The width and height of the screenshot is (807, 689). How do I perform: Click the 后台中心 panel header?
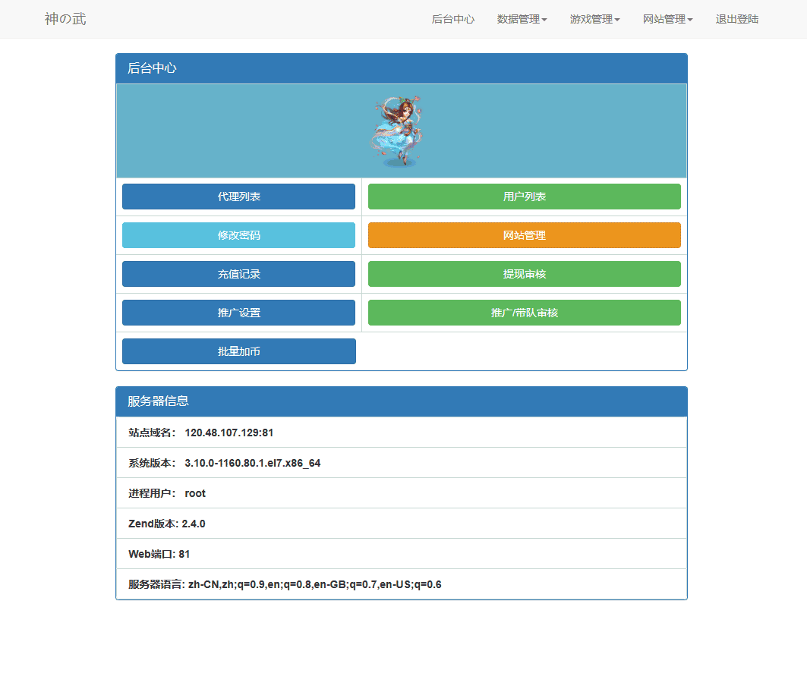401,68
